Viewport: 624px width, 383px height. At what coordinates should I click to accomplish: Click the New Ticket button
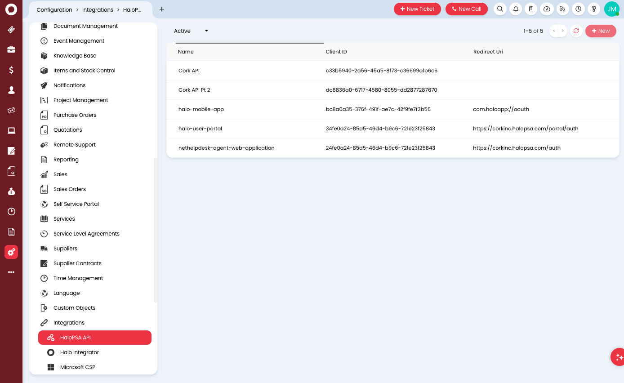coord(417,9)
